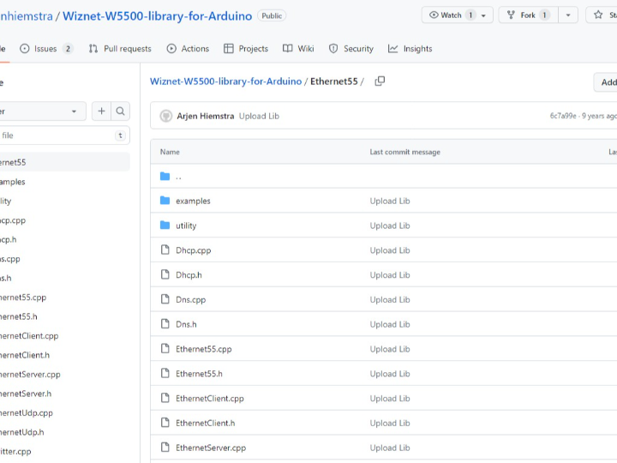
Task: Switch to the Actions tab
Action: click(x=188, y=49)
